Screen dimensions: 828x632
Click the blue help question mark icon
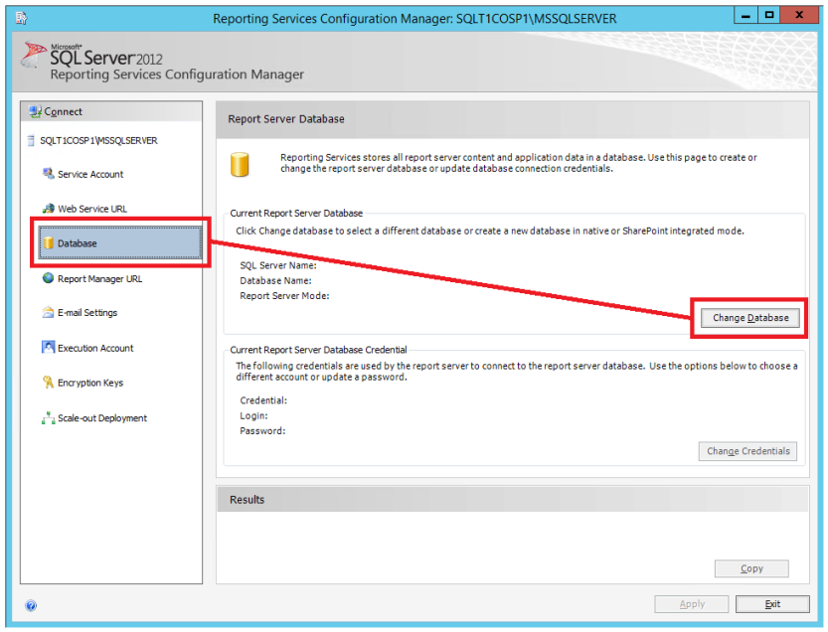tap(31, 605)
